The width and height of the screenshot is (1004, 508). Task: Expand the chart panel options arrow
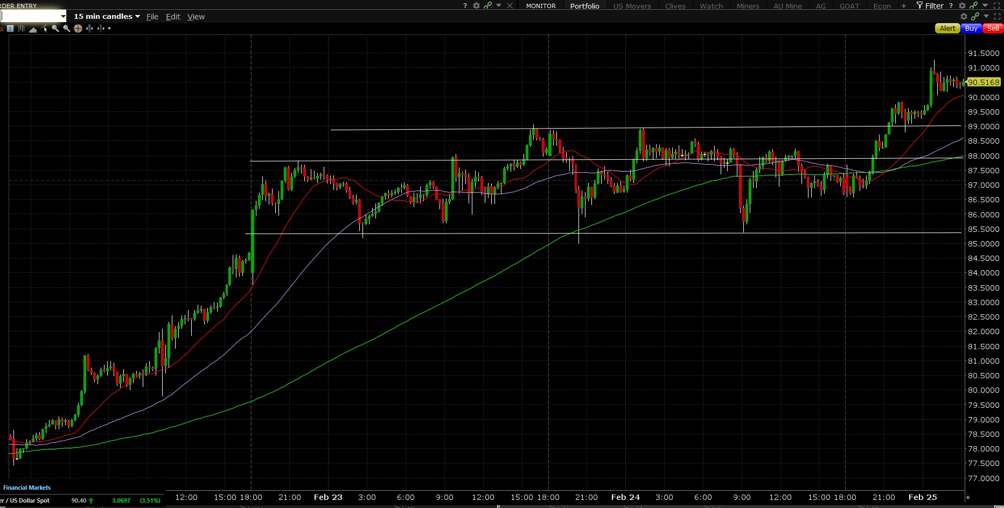[986, 16]
